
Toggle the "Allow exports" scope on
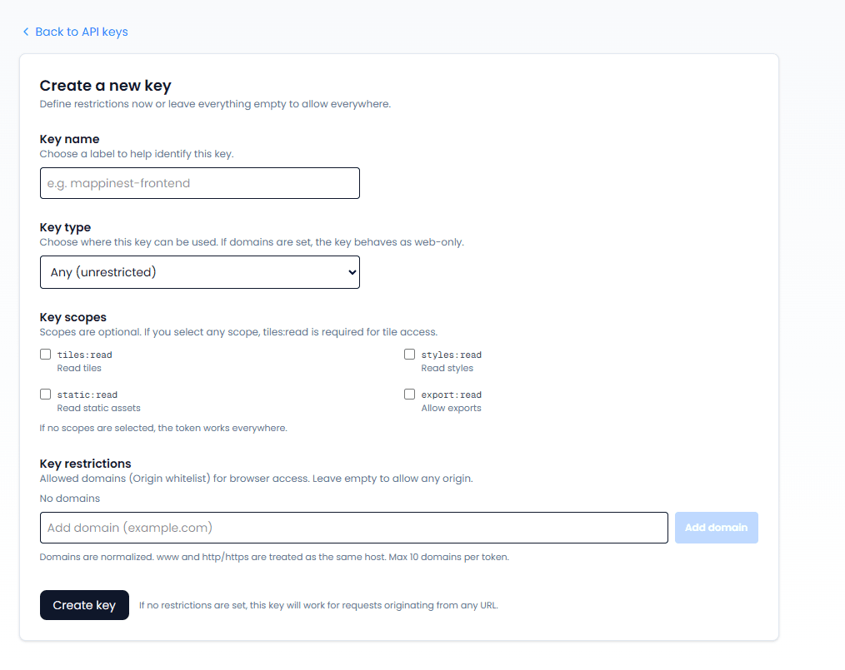[451, 408]
